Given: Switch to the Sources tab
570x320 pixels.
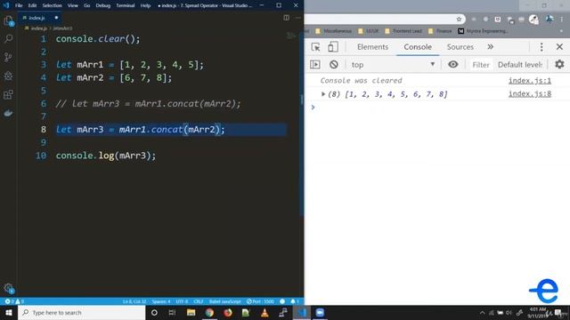Looking at the screenshot, I should click(460, 47).
